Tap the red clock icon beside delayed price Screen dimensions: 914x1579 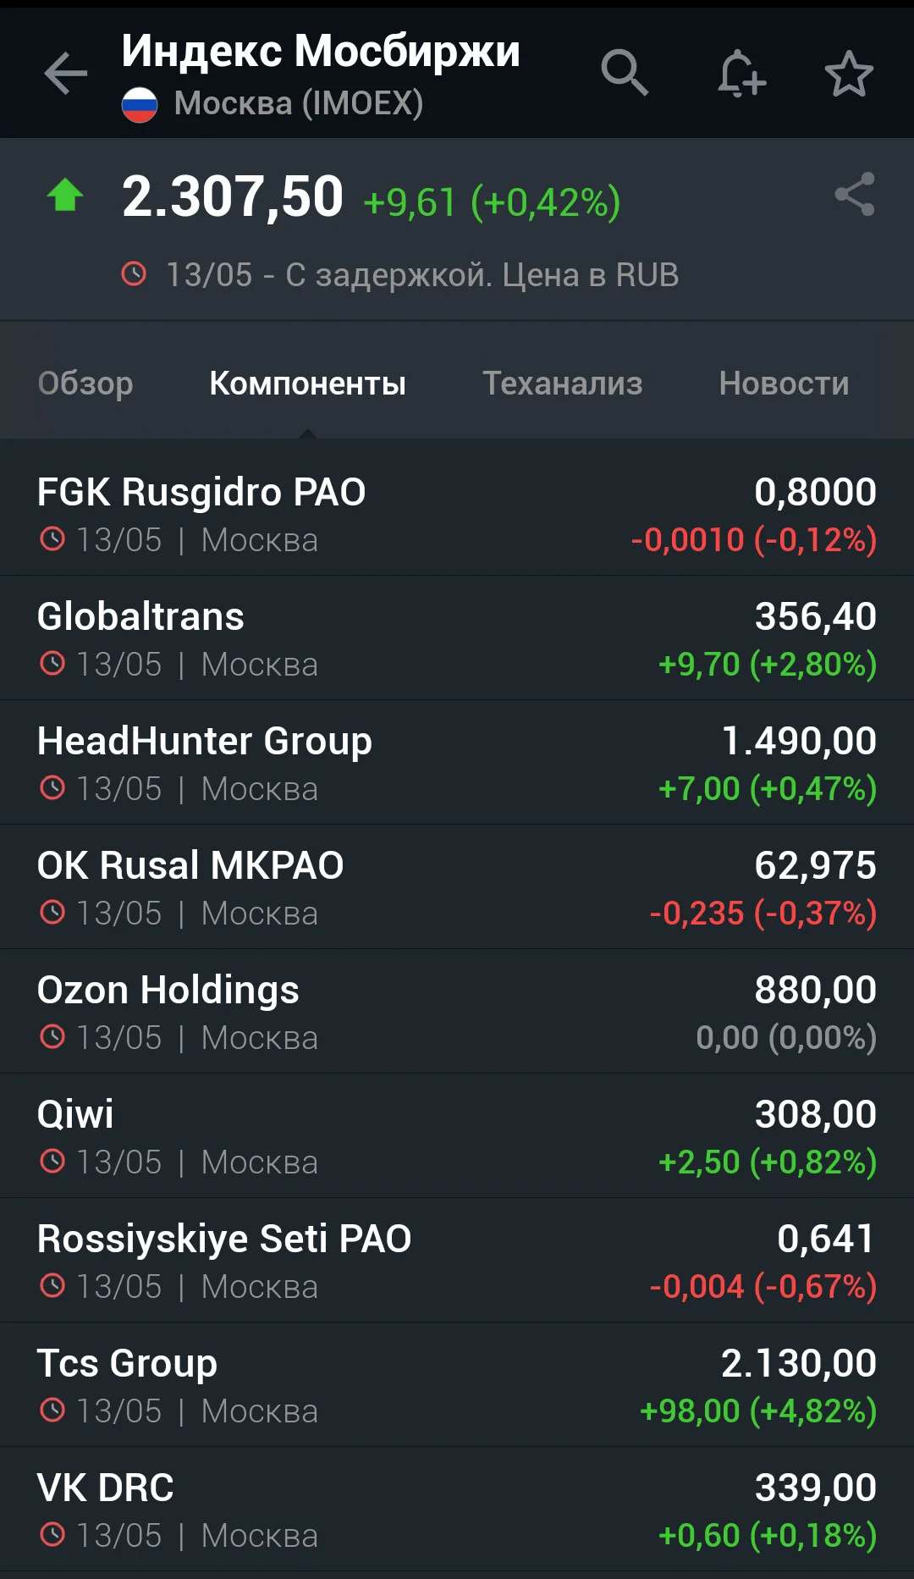[x=134, y=274]
